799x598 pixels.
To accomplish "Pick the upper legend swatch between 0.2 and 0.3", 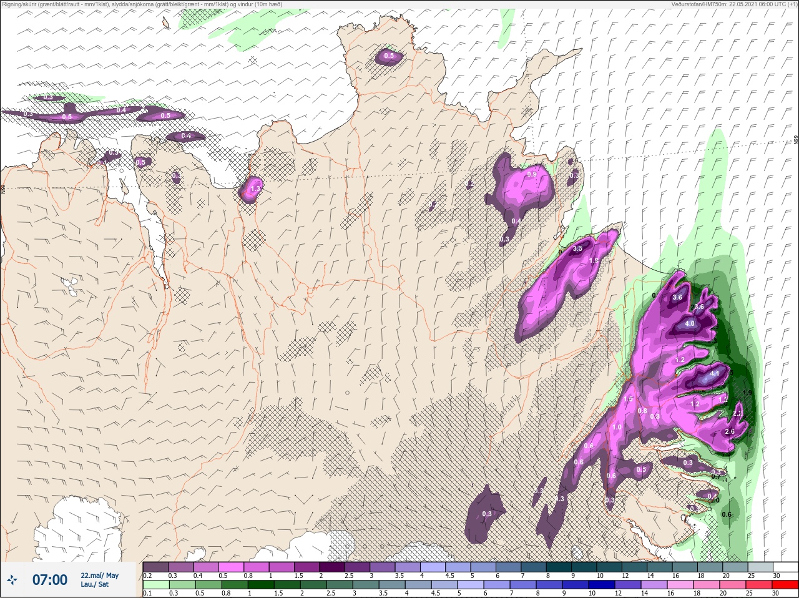I will pyautogui.click(x=156, y=567).
